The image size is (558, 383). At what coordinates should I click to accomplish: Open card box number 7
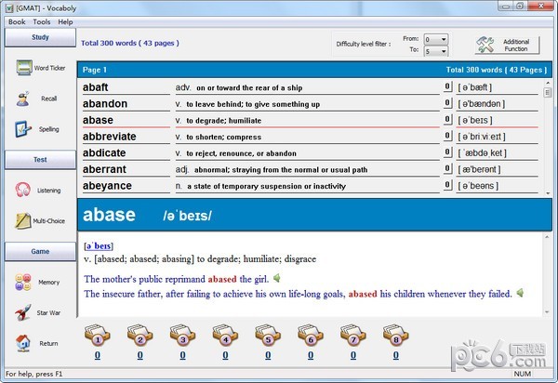[353, 336]
